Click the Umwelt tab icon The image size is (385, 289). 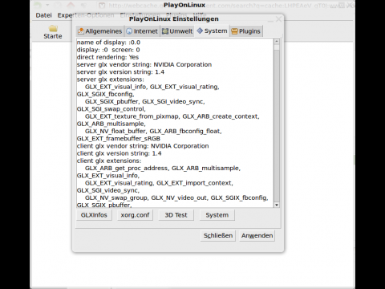165,31
